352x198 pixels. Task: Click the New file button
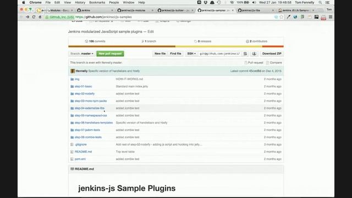click(160, 54)
